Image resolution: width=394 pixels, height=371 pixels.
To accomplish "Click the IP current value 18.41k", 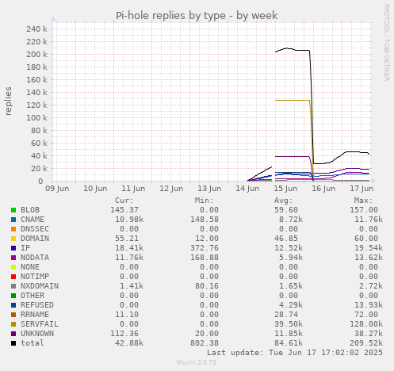I will 129,248.
